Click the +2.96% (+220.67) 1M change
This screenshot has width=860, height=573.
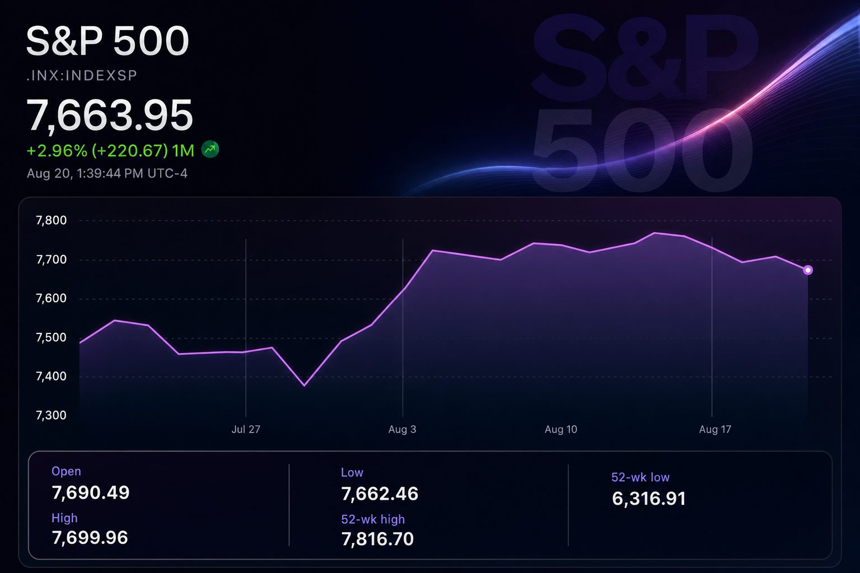click(x=110, y=151)
